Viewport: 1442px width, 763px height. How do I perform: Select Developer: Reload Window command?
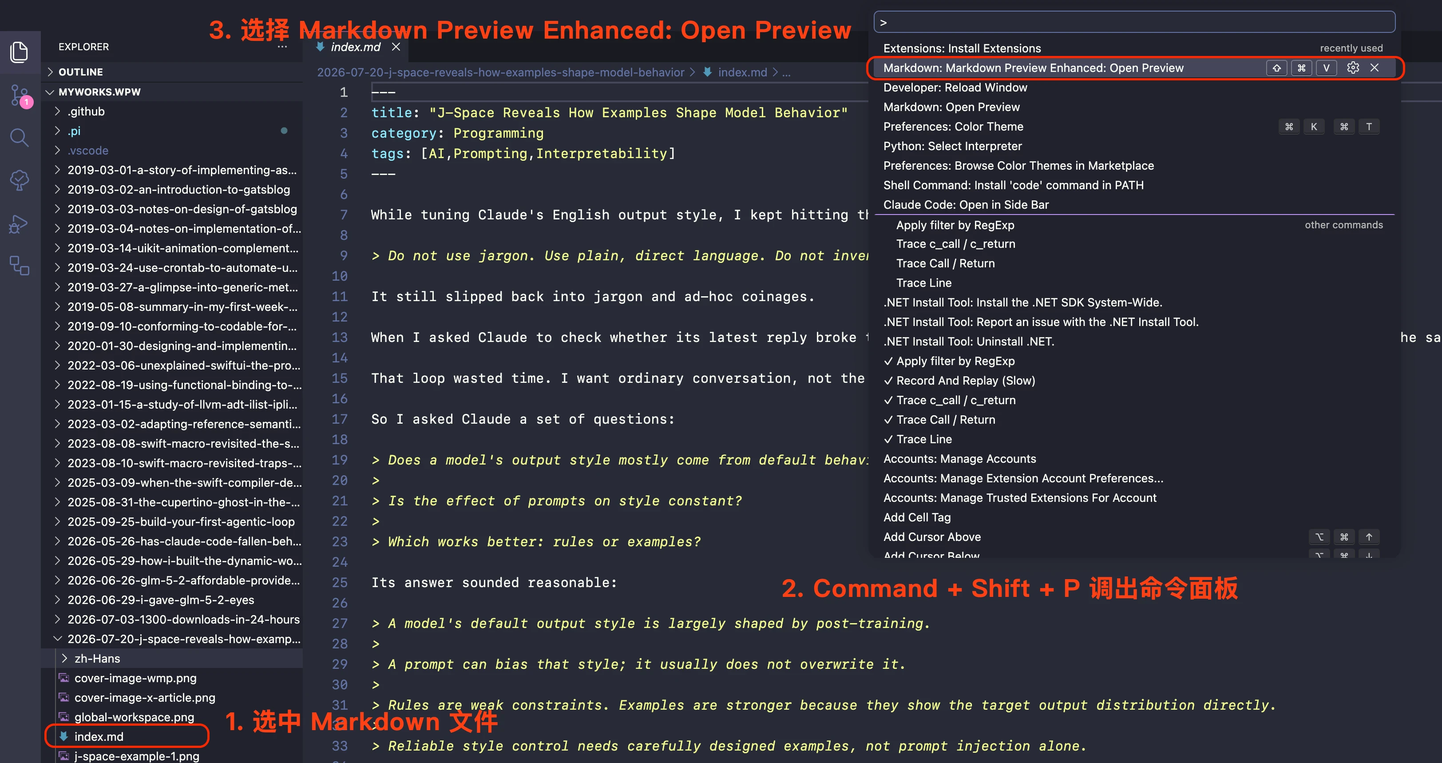point(1134,87)
